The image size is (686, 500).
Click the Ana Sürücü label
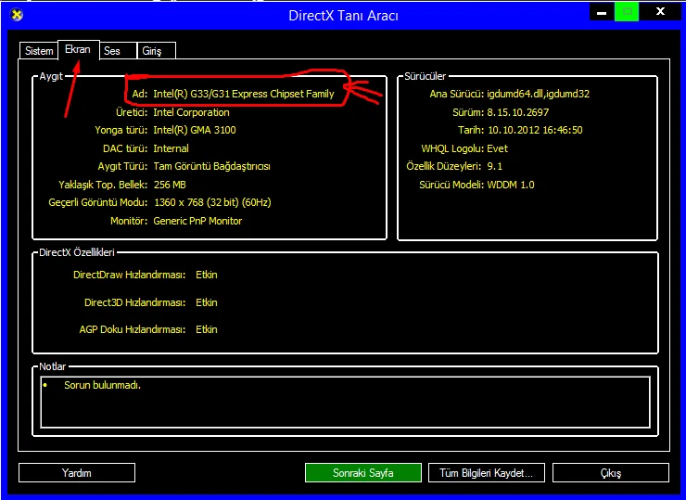(x=457, y=94)
